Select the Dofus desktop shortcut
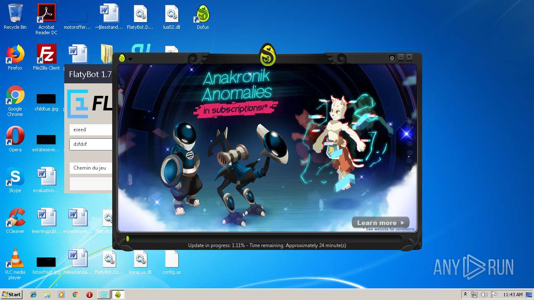This screenshot has width=534, height=300. pyautogui.click(x=203, y=17)
